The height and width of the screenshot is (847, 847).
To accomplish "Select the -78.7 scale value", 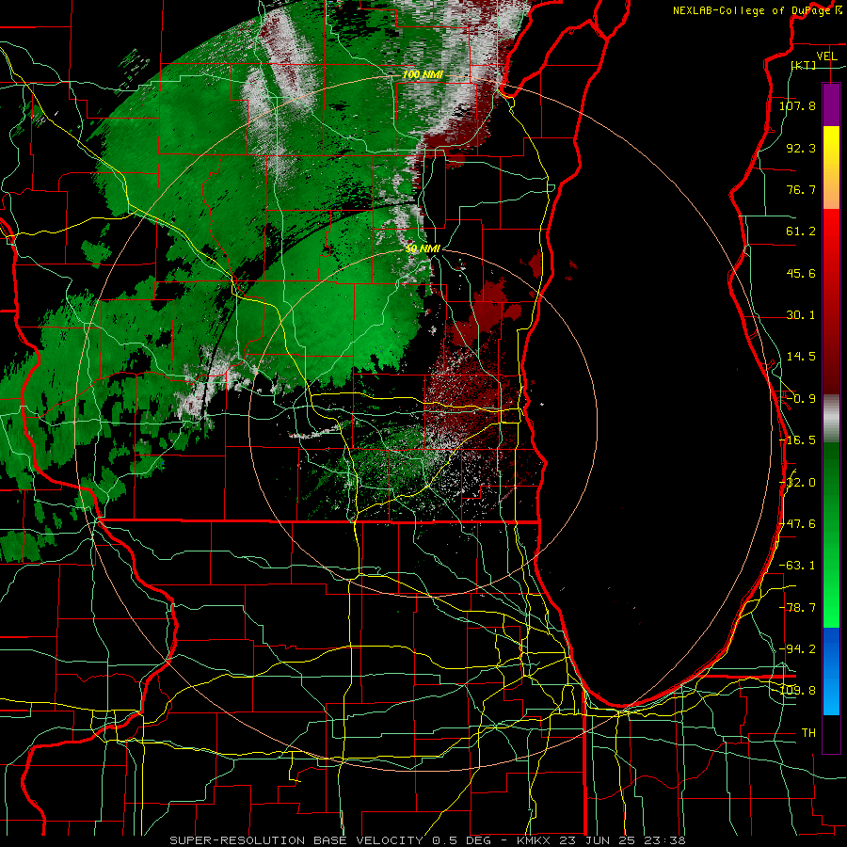I will point(797,608).
